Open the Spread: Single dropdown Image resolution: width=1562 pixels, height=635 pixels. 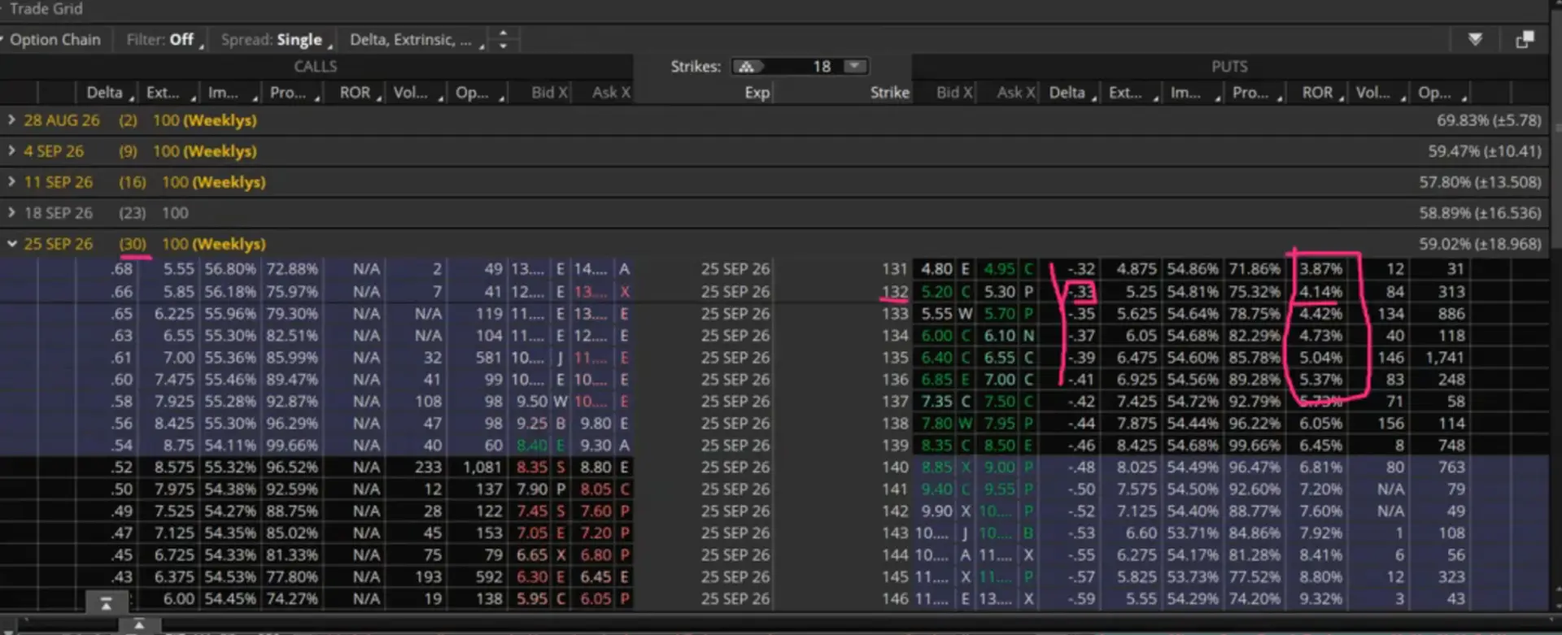(x=275, y=39)
